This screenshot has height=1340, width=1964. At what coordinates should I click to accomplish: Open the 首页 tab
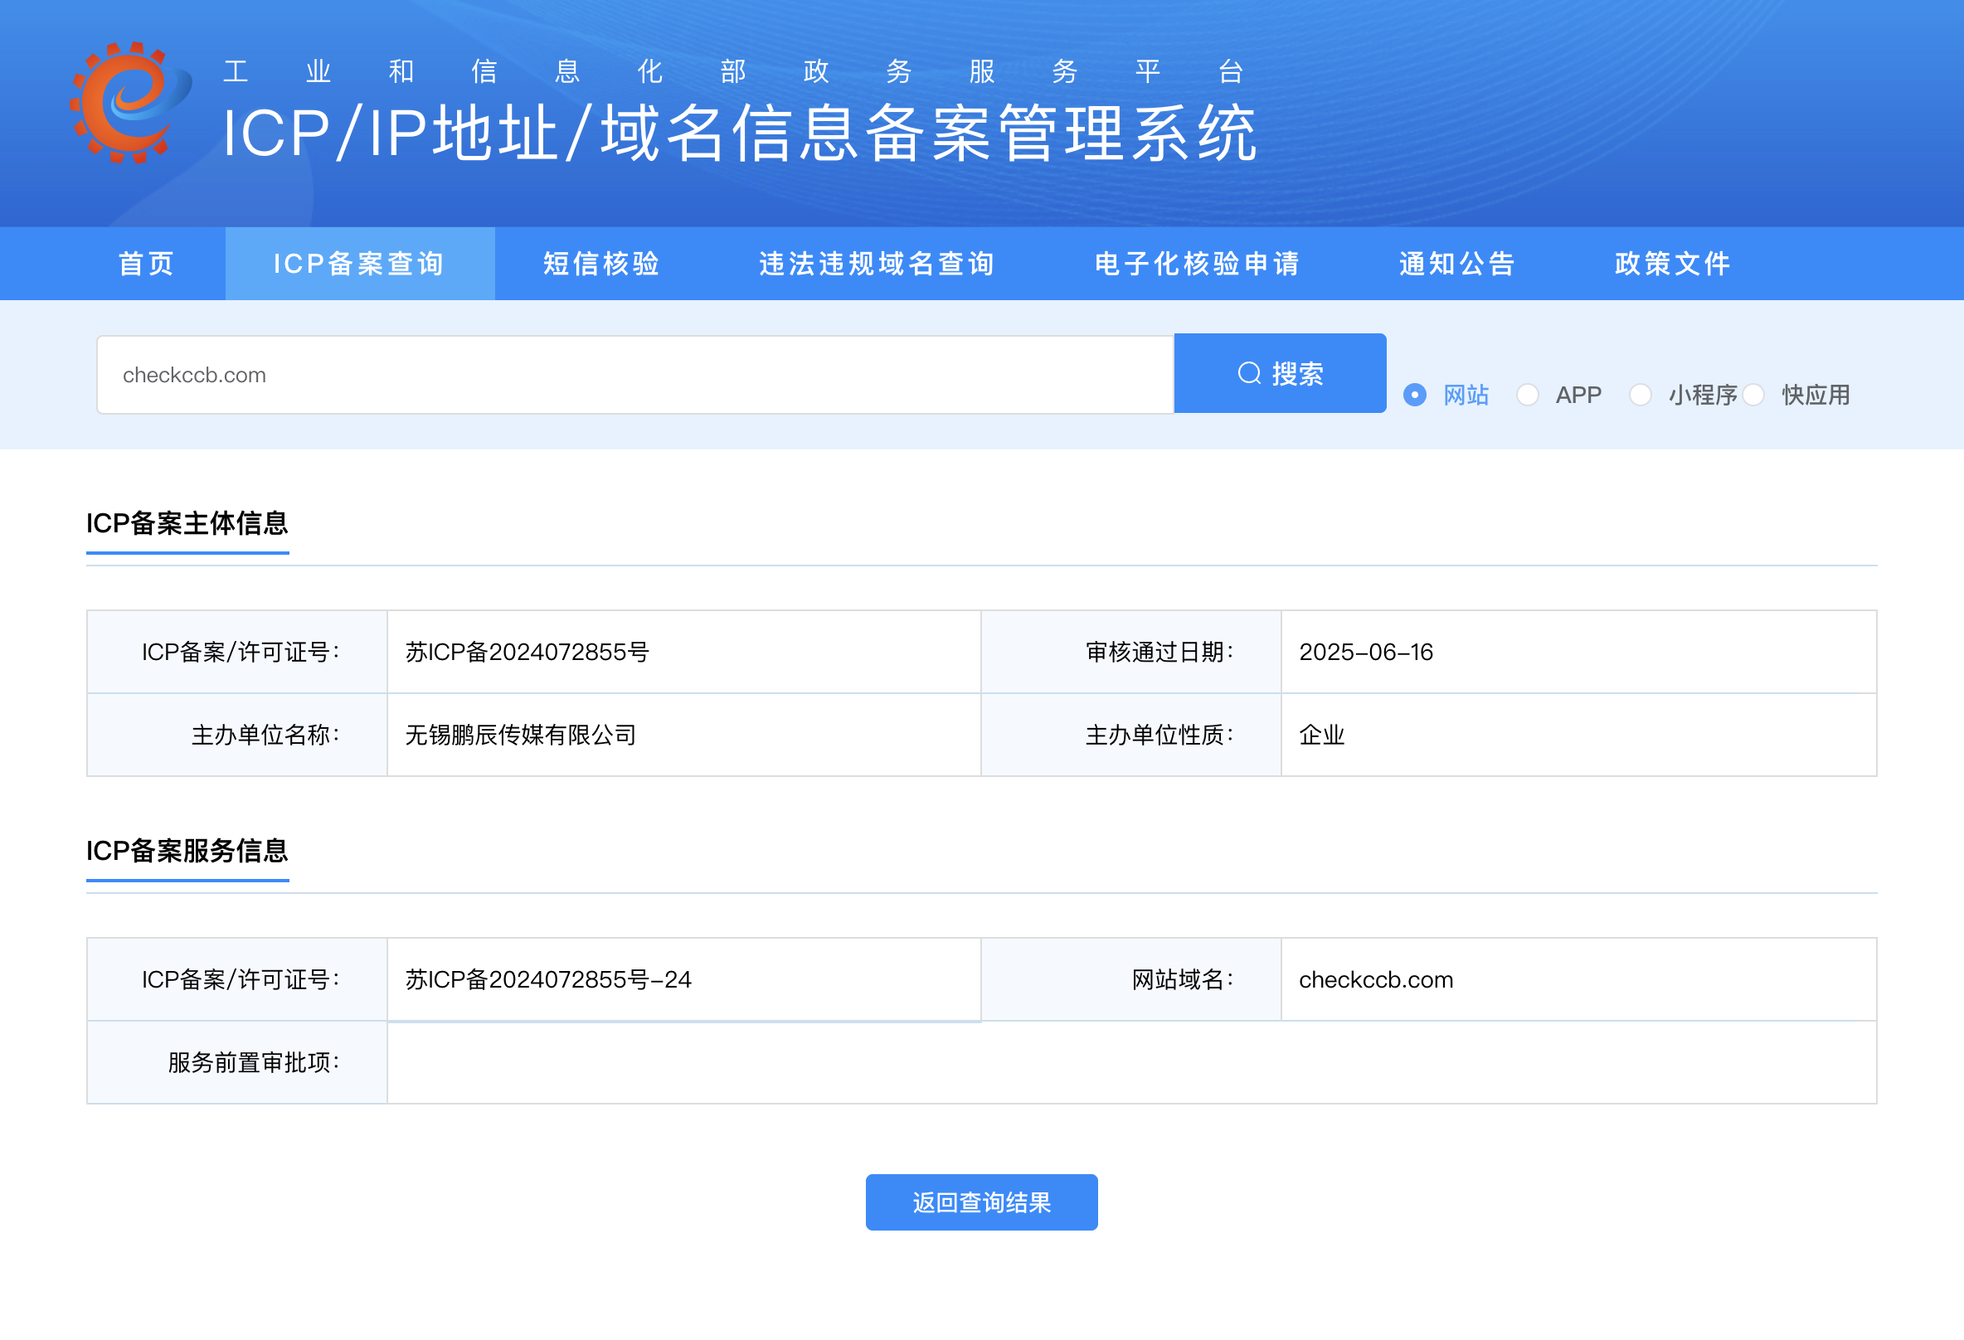click(x=146, y=264)
